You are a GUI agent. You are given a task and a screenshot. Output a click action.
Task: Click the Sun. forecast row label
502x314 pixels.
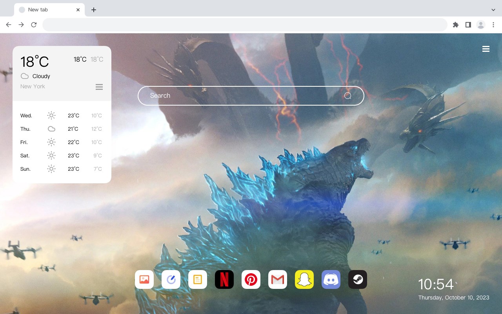[x=25, y=169]
